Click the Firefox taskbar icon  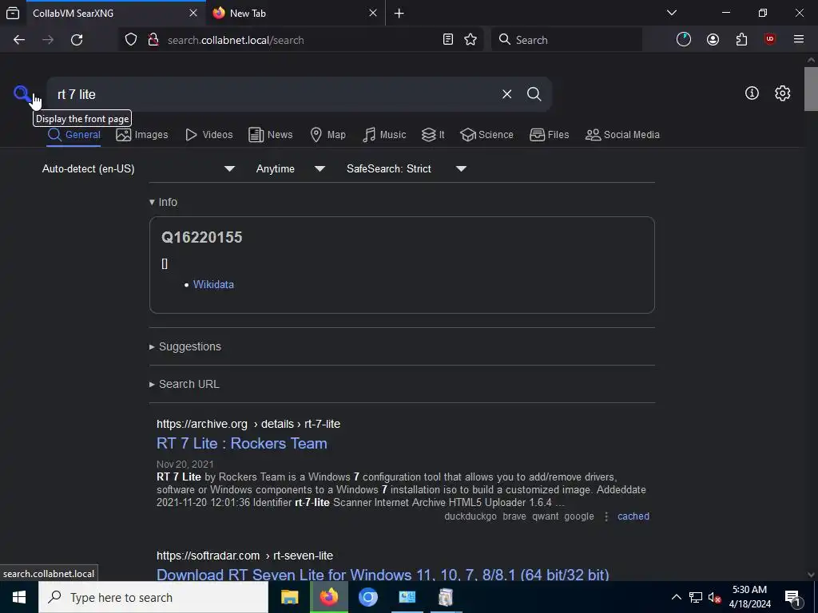tap(328, 597)
